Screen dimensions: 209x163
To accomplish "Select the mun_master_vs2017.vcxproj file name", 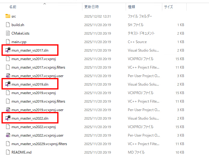I will 33,59.
